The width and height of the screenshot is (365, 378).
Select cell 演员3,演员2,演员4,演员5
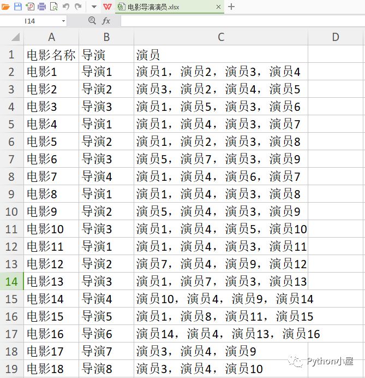point(221,89)
